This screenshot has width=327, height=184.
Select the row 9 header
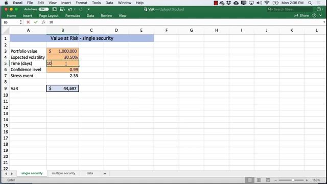point(6,88)
